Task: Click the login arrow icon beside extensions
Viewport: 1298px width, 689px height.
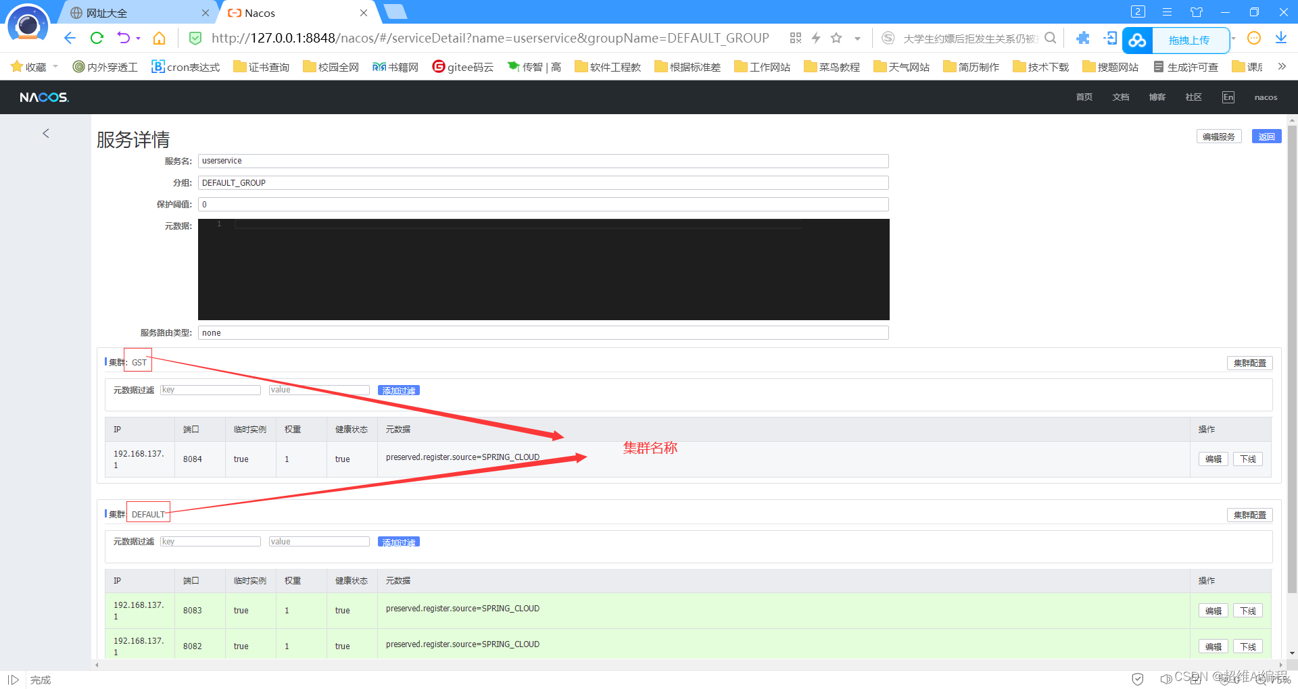Action: click(1110, 38)
